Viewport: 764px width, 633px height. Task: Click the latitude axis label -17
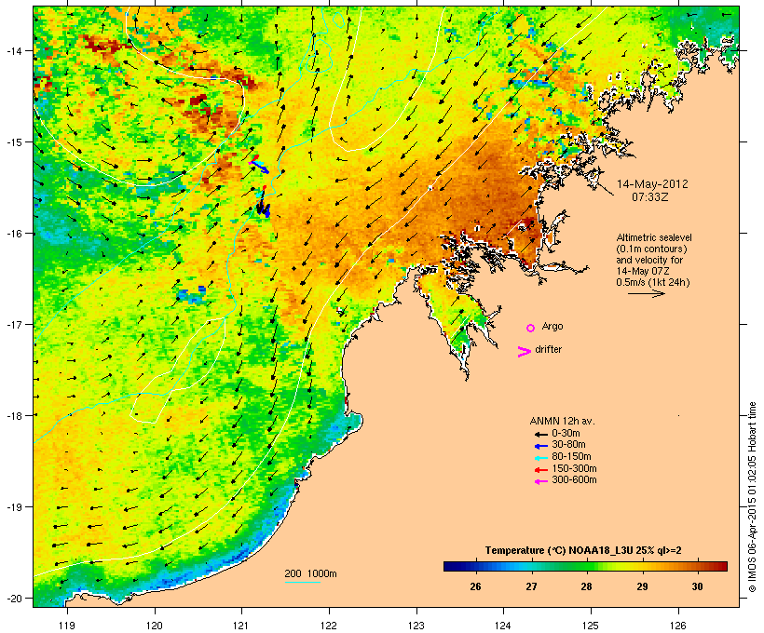(x=13, y=324)
